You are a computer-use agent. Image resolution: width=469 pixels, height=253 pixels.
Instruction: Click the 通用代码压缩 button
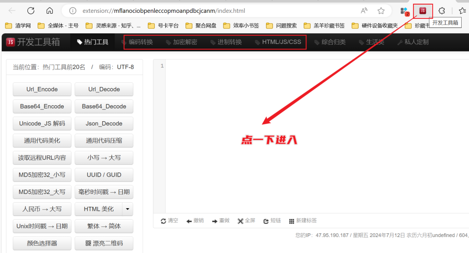[x=104, y=141]
